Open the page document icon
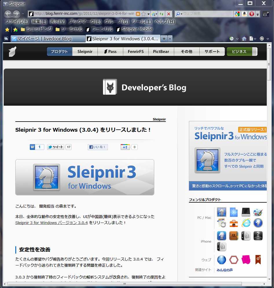Viewport: 274px width, 288px height. coord(251,38)
